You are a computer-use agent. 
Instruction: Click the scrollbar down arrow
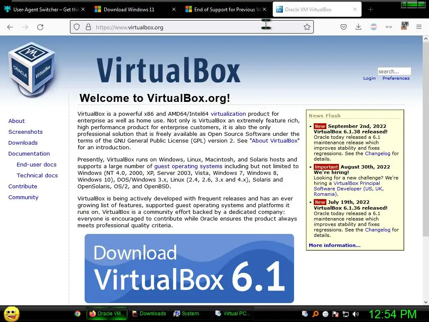coord(426,302)
